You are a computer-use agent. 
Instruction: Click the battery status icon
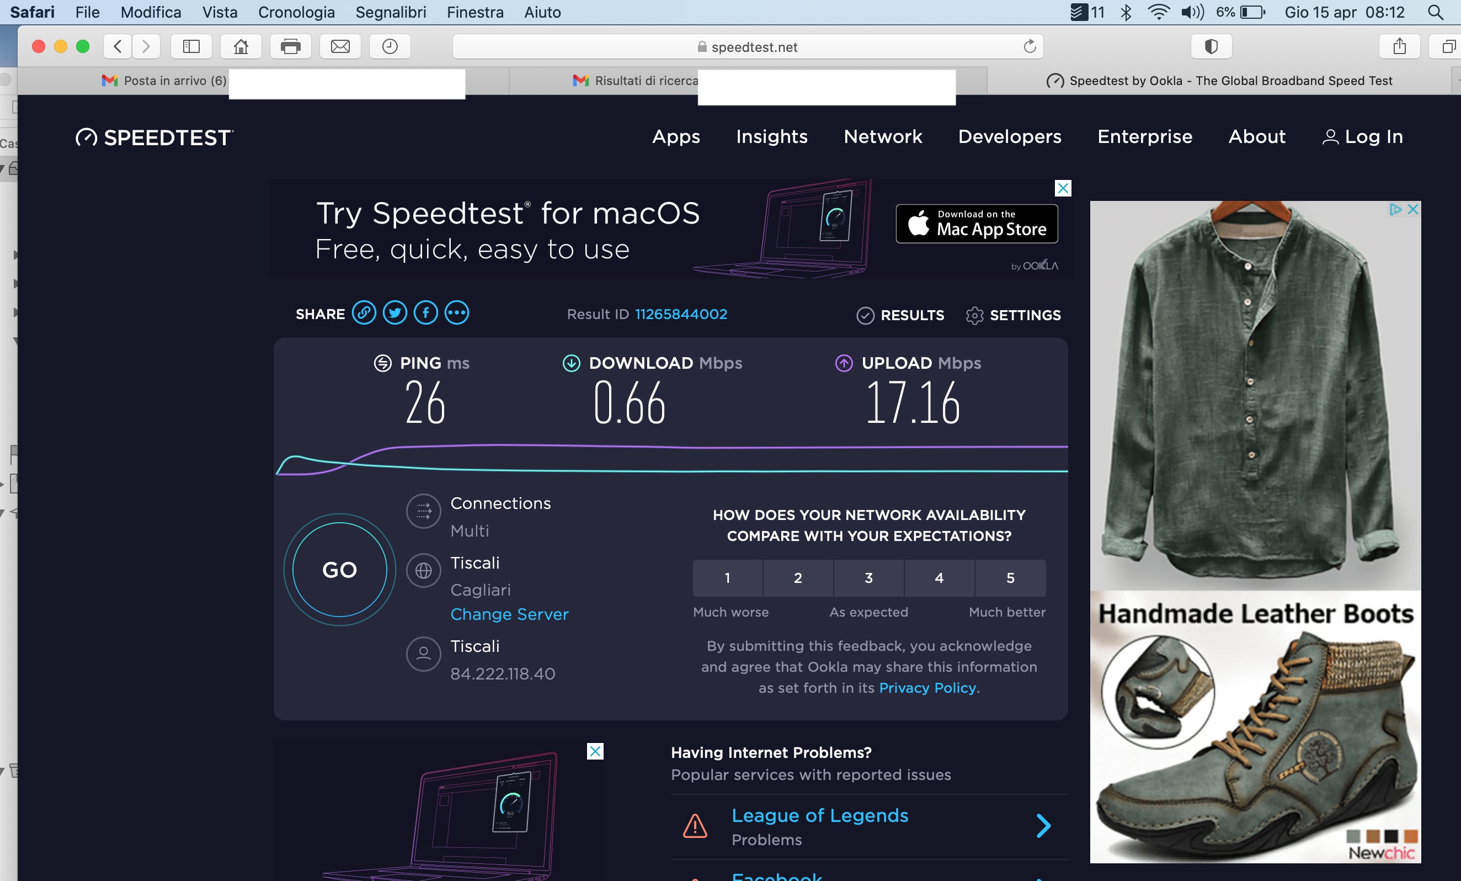(x=1253, y=13)
